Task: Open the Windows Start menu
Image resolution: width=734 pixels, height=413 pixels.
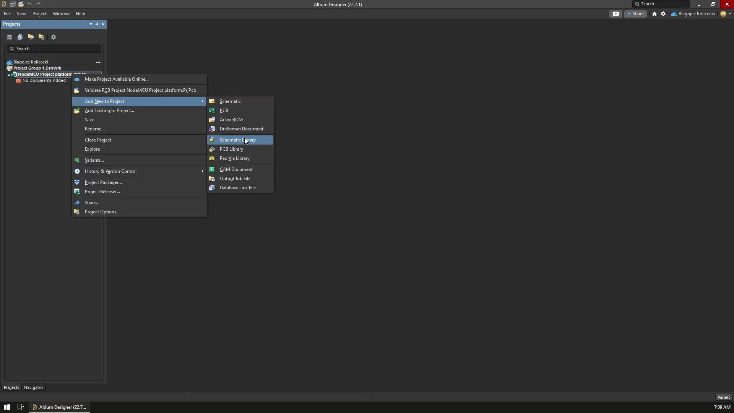Action: coord(7,407)
